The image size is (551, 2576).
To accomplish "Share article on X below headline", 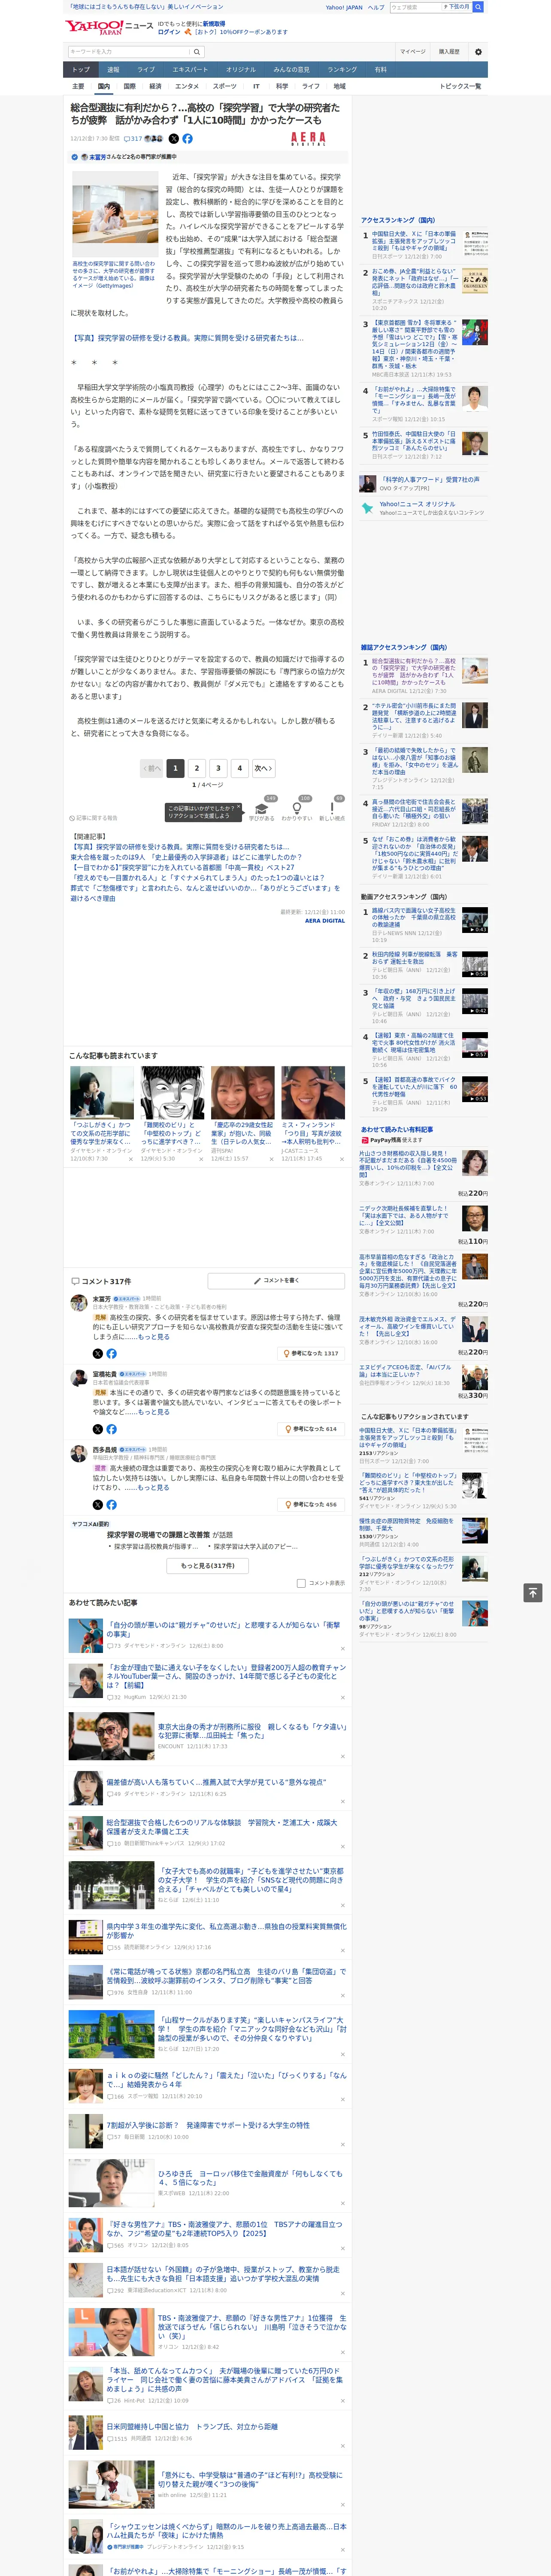I will [x=174, y=139].
